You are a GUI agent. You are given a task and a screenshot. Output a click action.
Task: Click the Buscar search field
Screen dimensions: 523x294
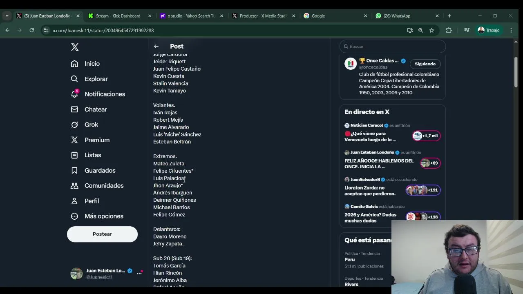[x=393, y=47]
